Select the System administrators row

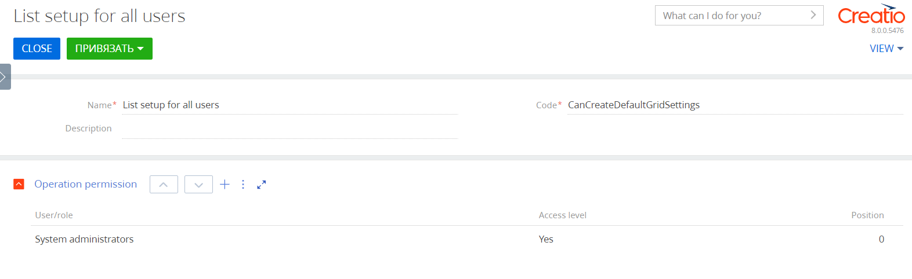pyautogui.click(x=459, y=239)
